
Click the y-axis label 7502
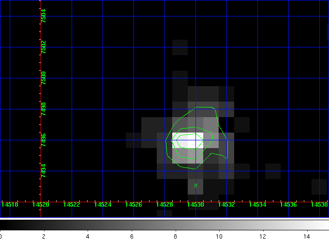coord(43,47)
